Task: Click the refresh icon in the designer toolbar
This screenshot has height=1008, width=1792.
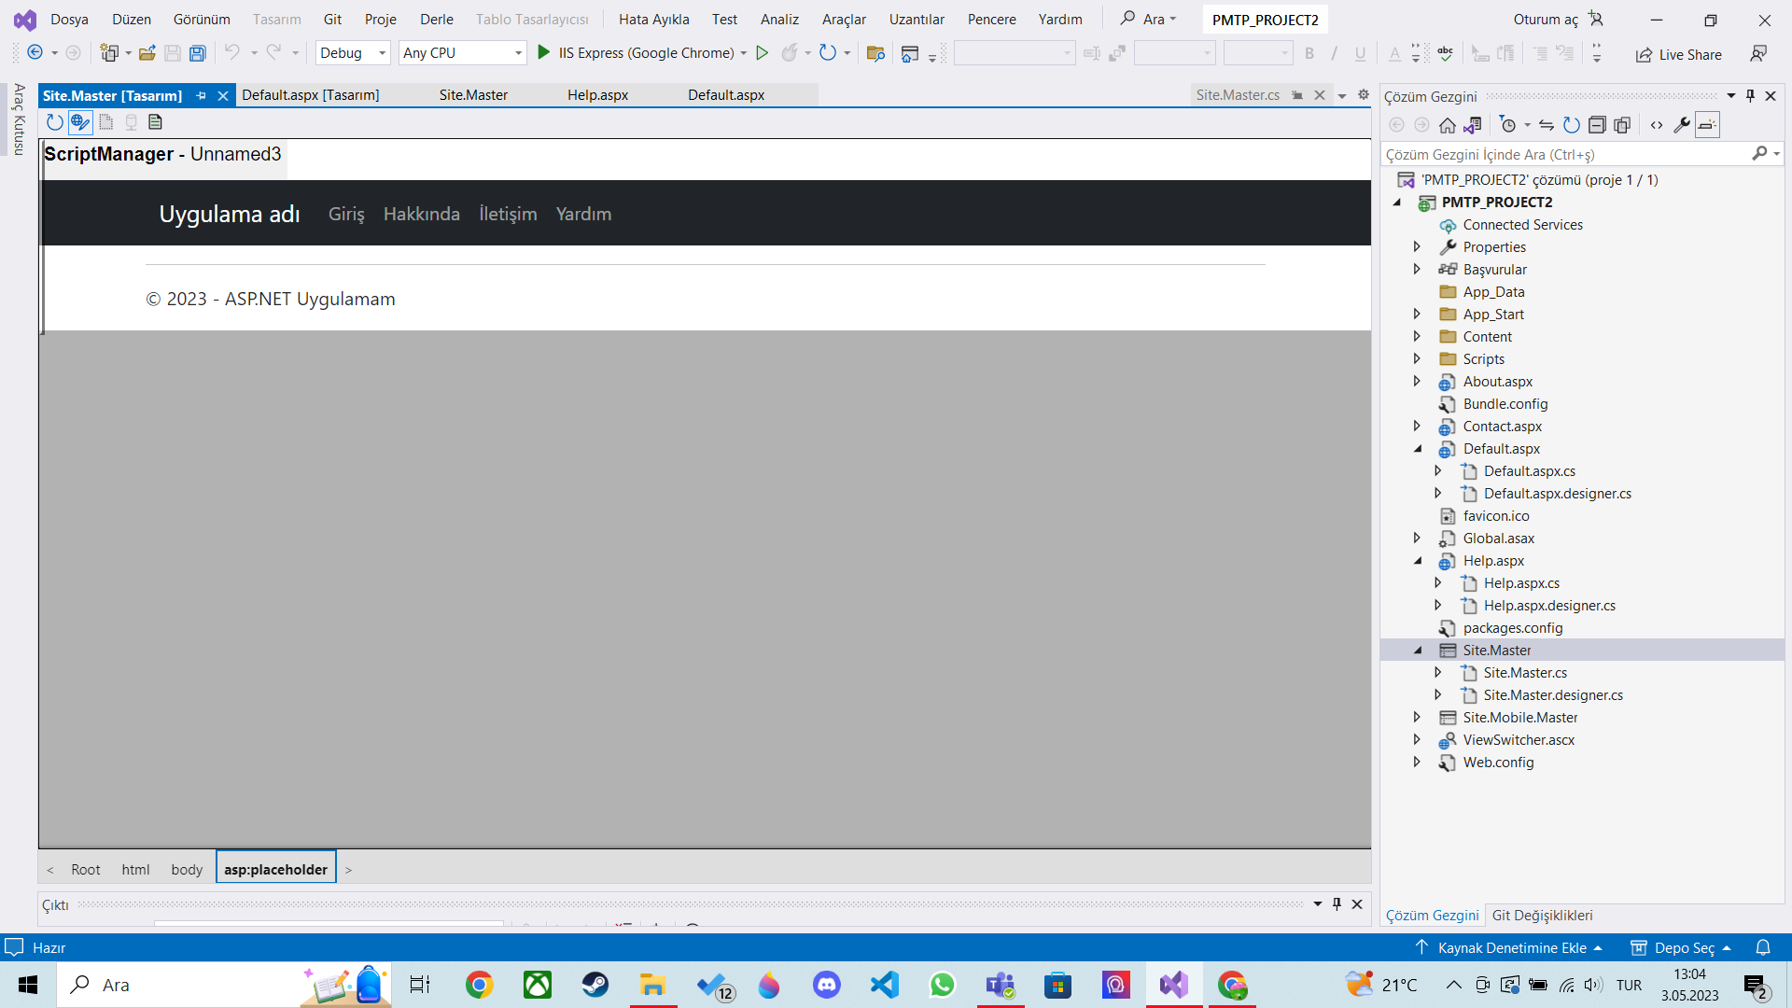Action: tap(55, 122)
